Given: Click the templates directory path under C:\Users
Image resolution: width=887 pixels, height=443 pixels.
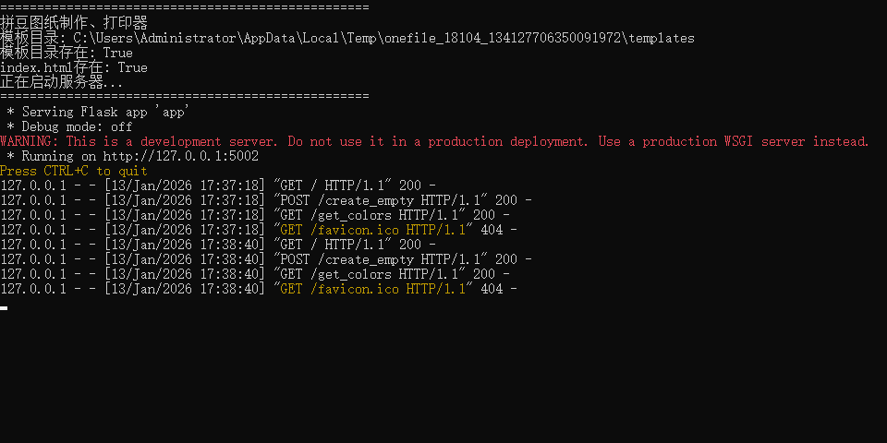Looking at the screenshot, I should click(383, 38).
